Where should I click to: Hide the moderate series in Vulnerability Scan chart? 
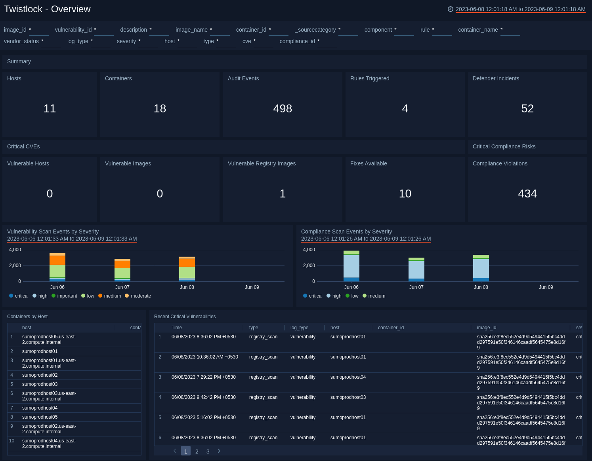click(138, 296)
